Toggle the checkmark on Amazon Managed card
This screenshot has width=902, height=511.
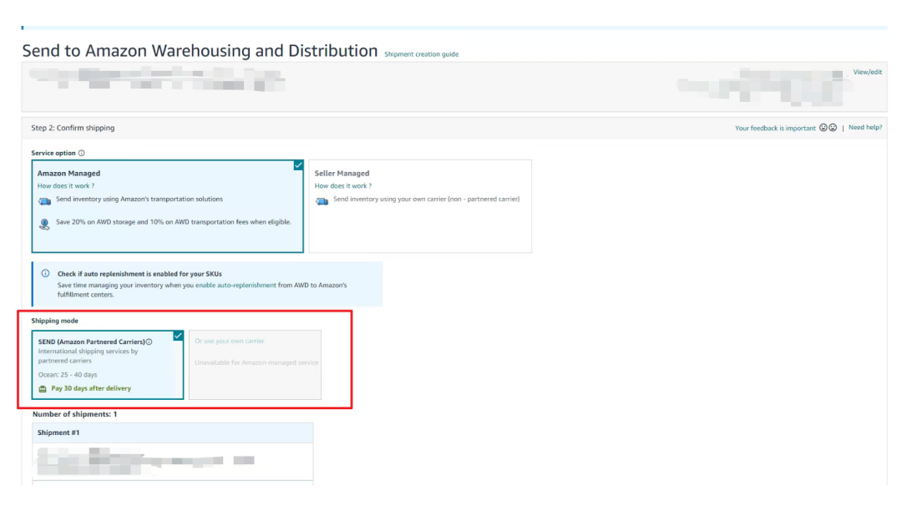[298, 165]
